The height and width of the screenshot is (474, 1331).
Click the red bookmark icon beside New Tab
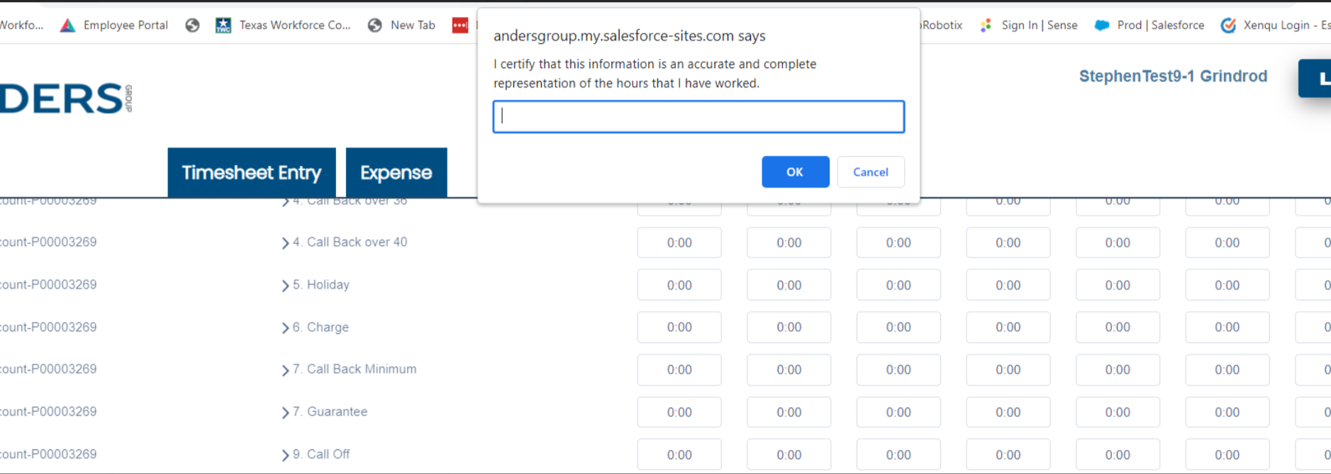(x=460, y=26)
